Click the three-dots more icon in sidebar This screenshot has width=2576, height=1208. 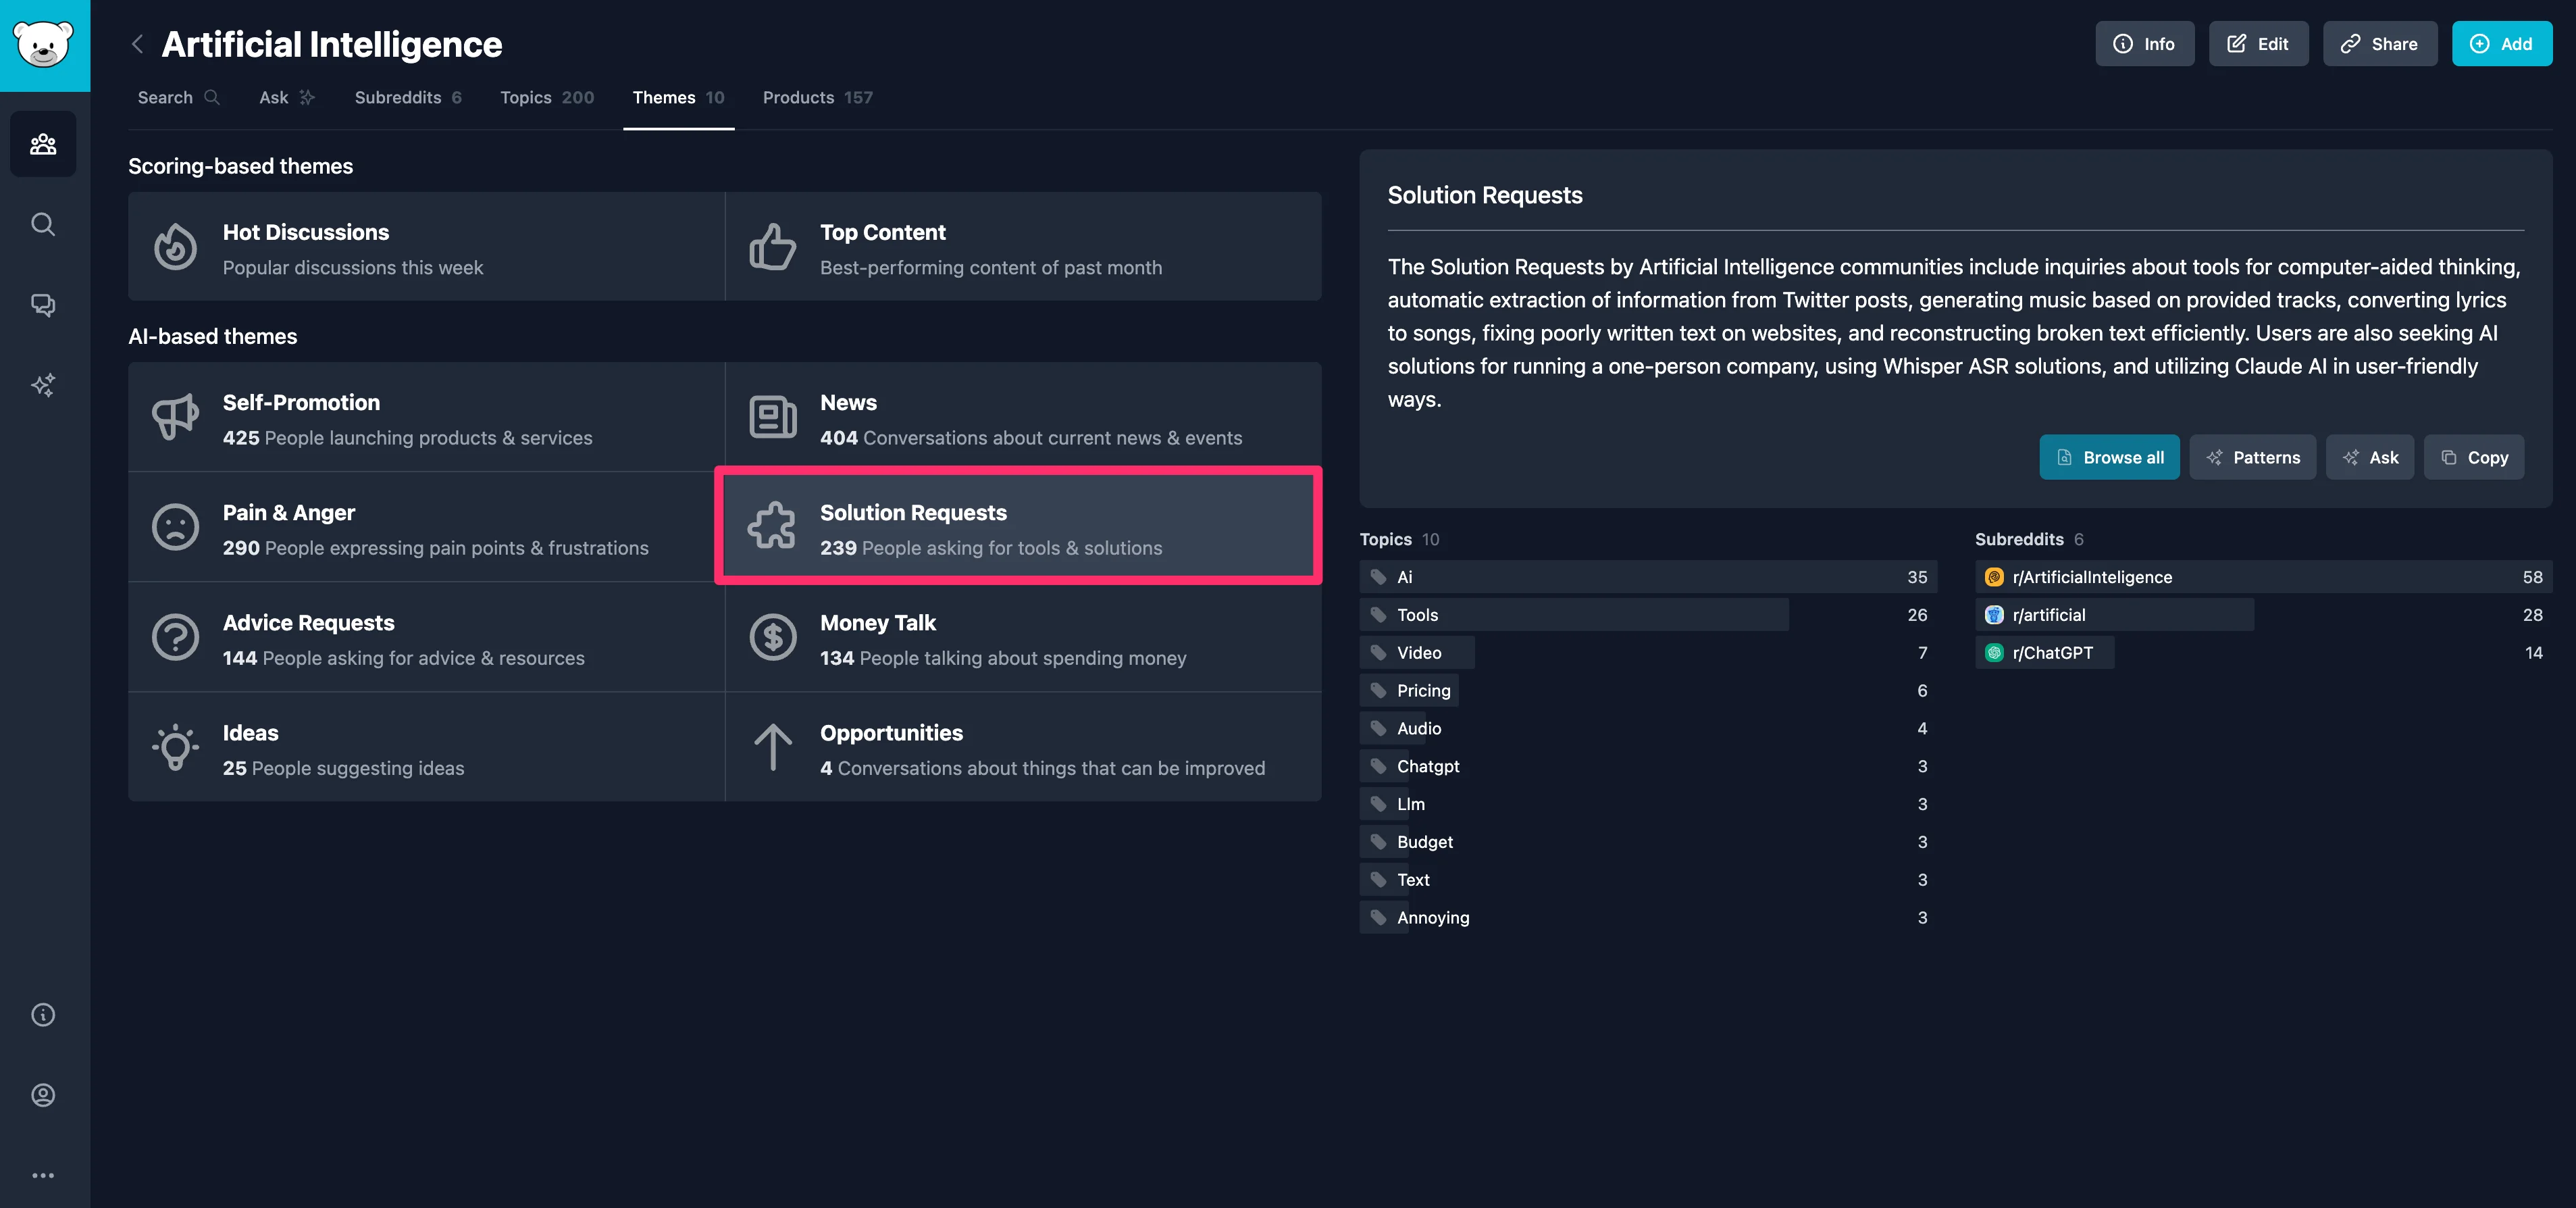click(43, 1175)
